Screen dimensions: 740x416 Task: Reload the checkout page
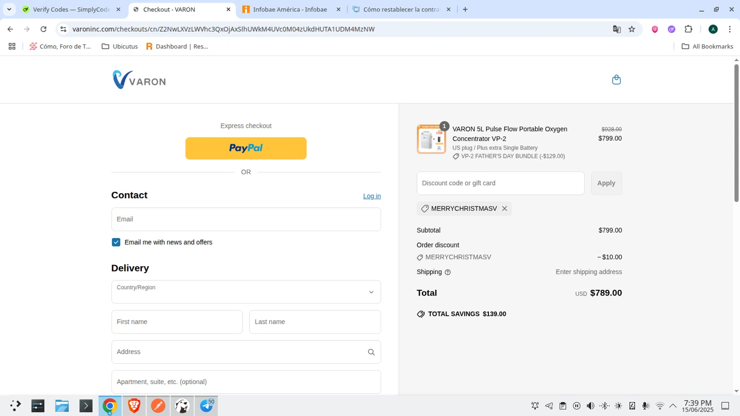(43, 29)
